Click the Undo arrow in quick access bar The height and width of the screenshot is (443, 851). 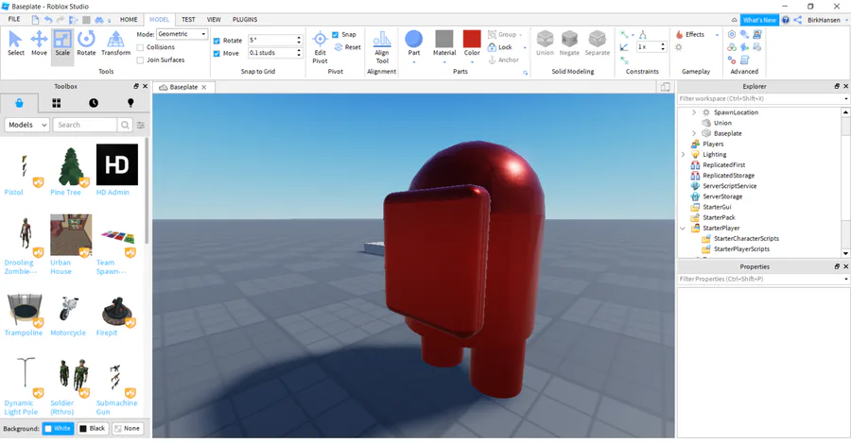point(48,20)
